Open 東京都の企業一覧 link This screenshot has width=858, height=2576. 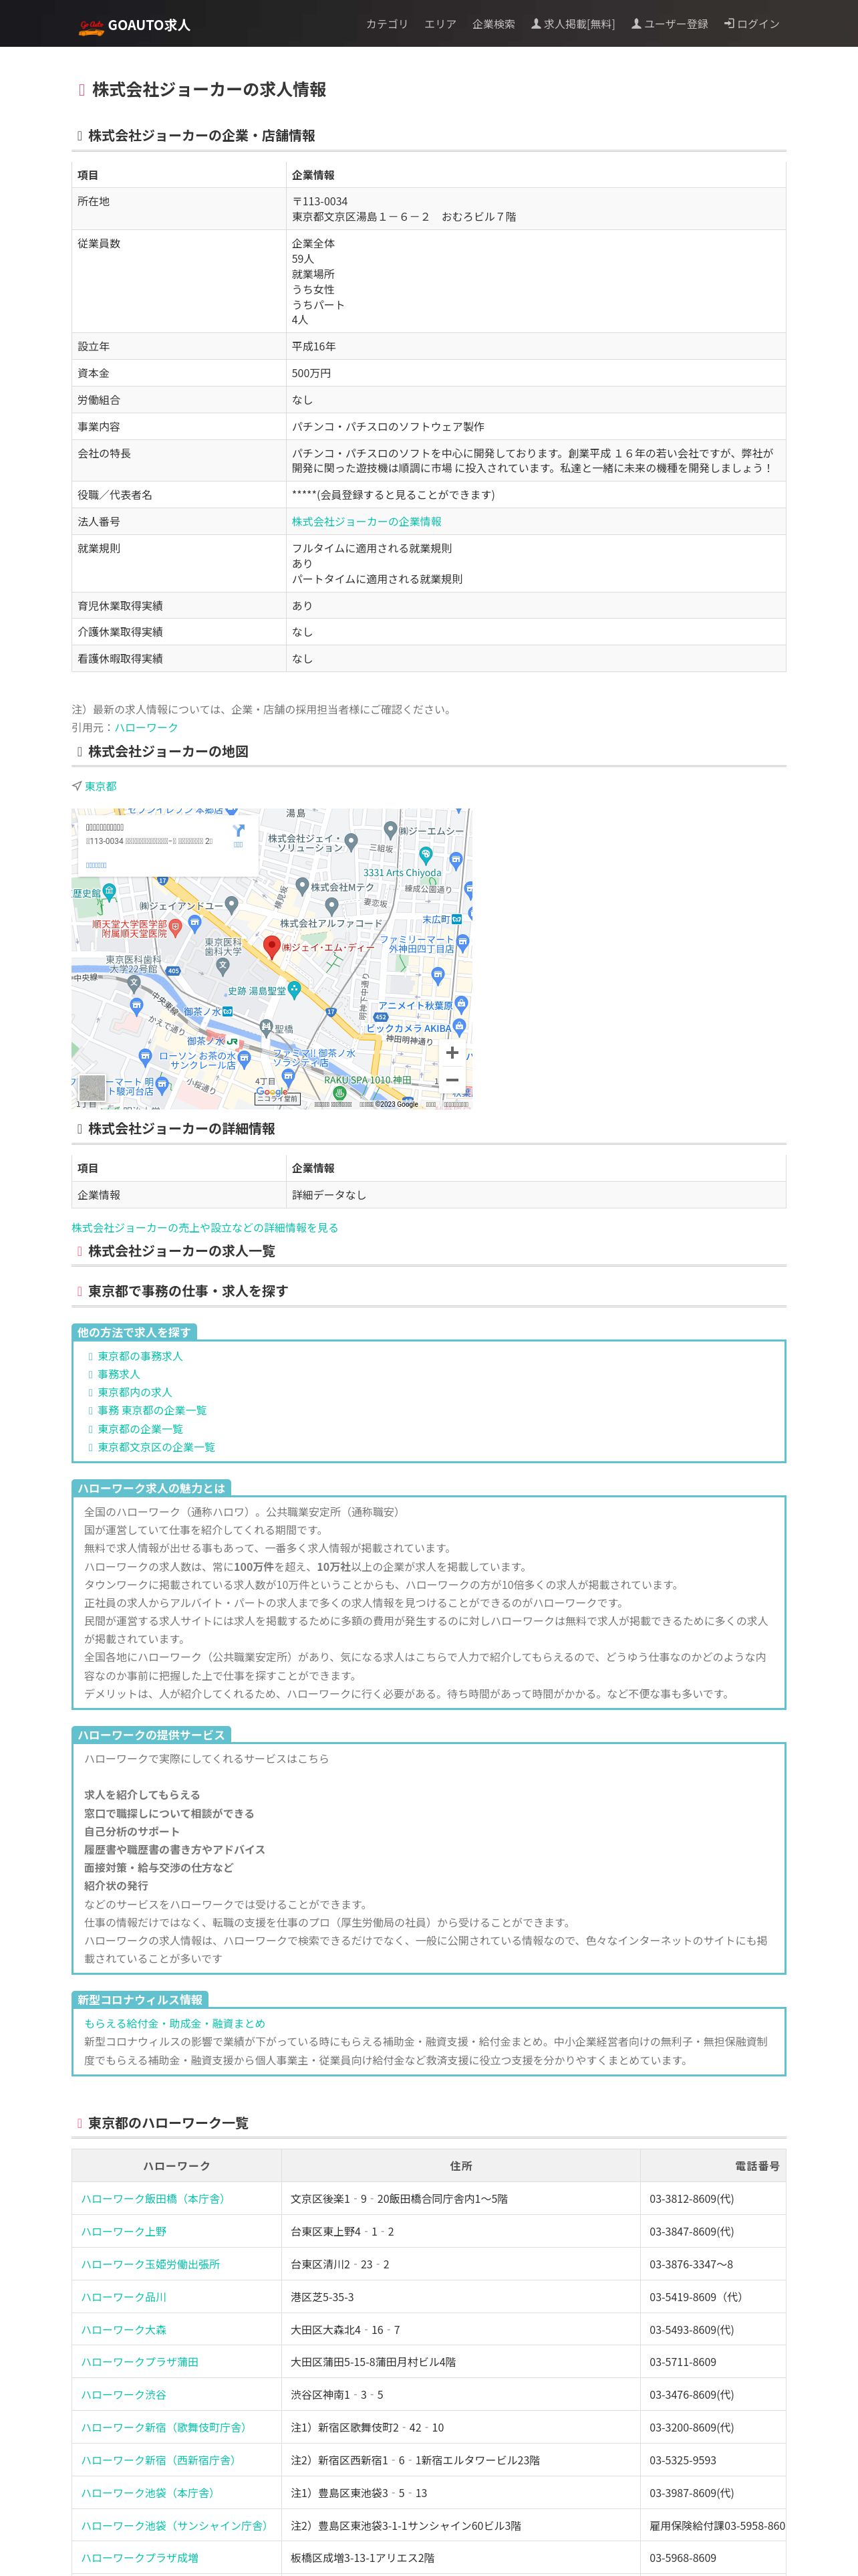[140, 1429]
